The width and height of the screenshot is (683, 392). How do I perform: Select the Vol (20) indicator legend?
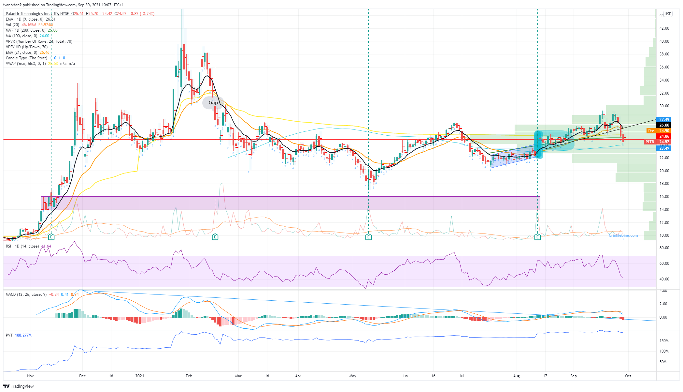[29, 25]
